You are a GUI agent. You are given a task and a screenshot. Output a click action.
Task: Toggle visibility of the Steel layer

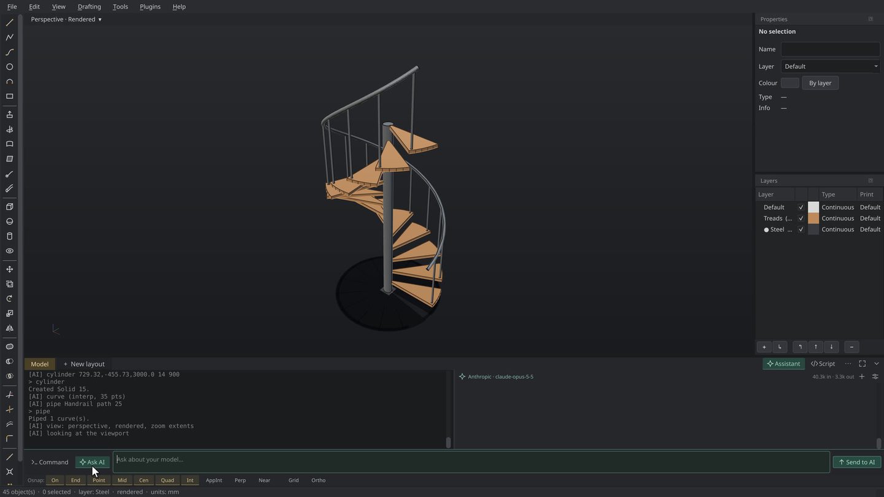tap(801, 229)
